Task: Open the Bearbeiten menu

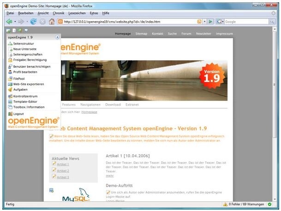Action: tap(26, 13)
